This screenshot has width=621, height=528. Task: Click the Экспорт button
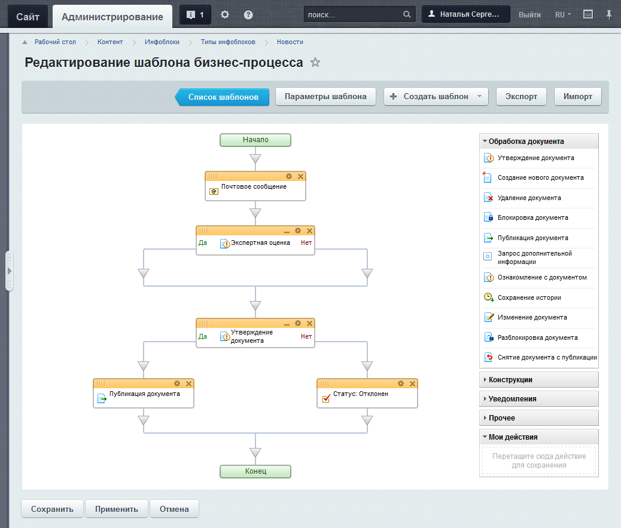tap(521, 97)
